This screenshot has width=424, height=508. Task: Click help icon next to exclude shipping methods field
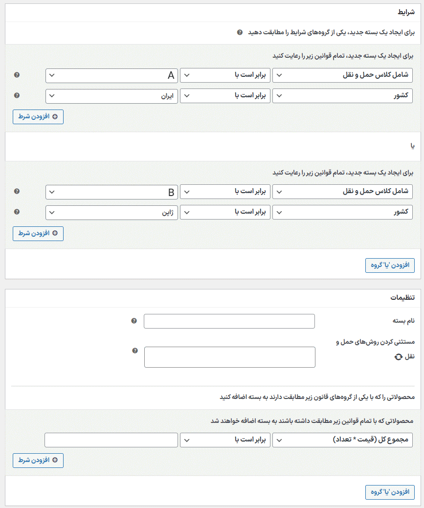tap(135, 351)
